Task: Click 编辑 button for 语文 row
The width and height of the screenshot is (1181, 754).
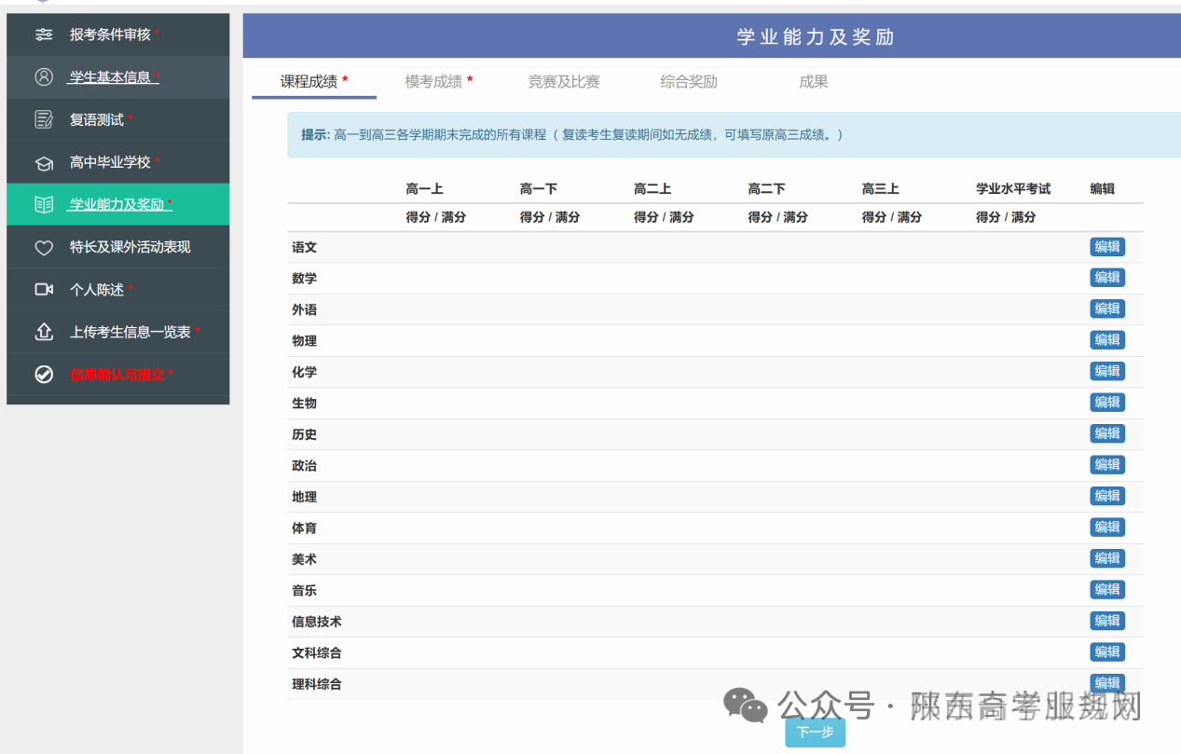Action: click(1107, 247)
